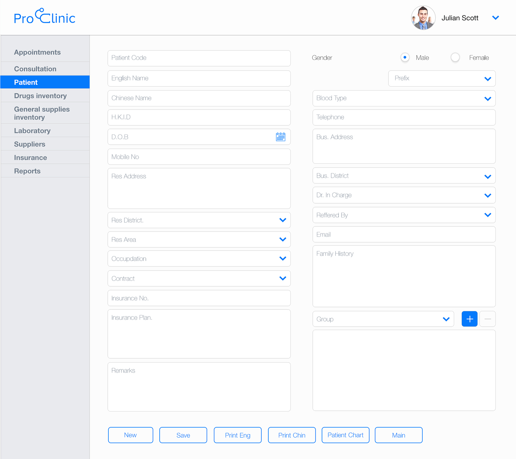Screen dimensions: 516x459
Task: Click the Save button
Action: 183,435
